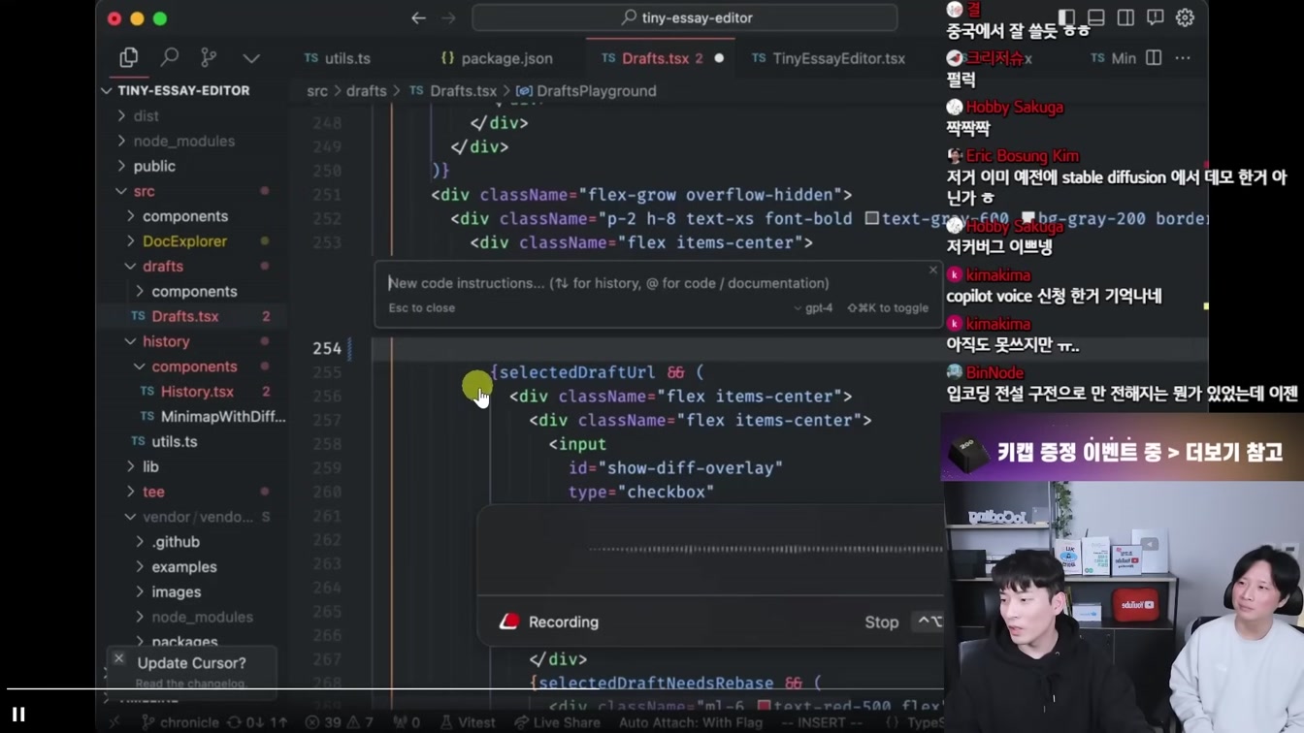Click the drafts breadcrumb

[366, 91]
